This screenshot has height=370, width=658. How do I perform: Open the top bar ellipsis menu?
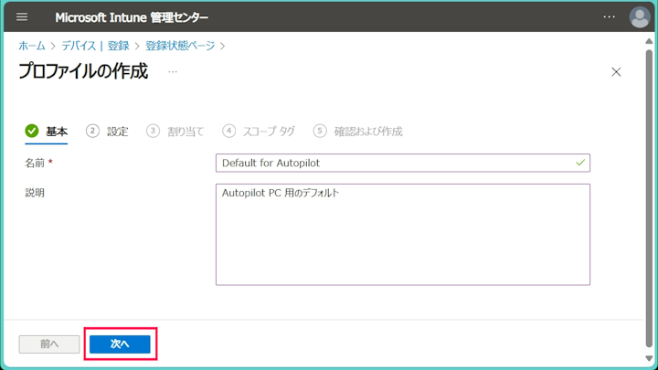point(609,16)
